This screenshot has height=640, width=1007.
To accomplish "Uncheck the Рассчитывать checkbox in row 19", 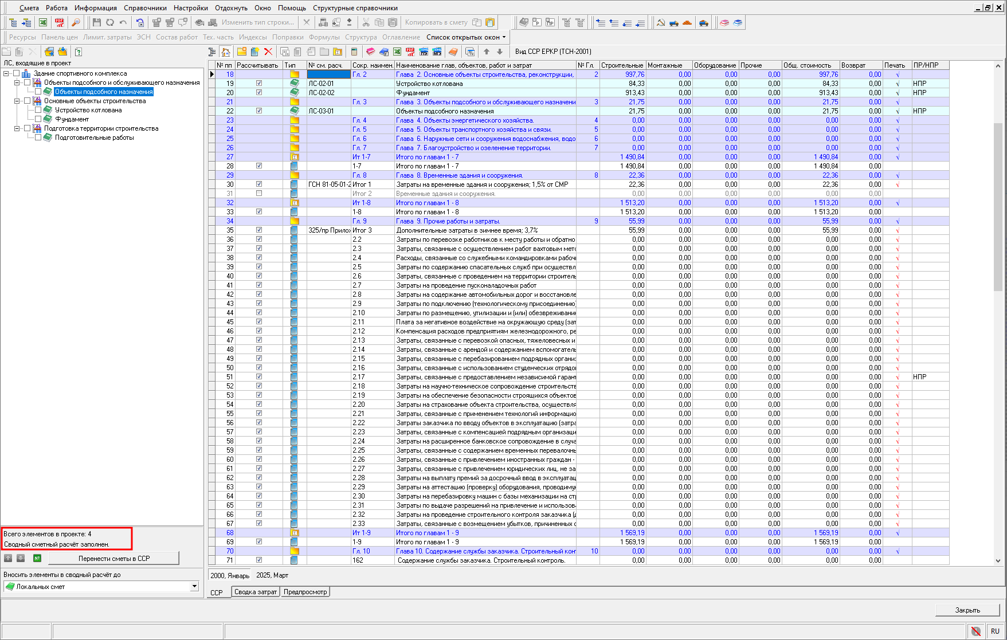I will tap(259, 84).
